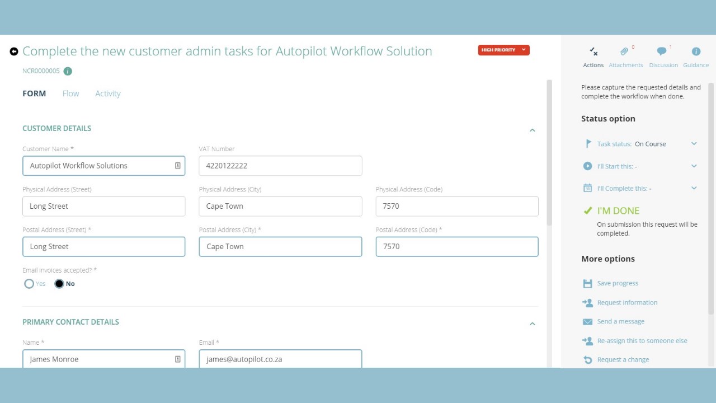Image resolution: width=716 pixels, height=403 pixels.
Task: Collapse the Primary Contact Details section
Action: click(532, 324)
